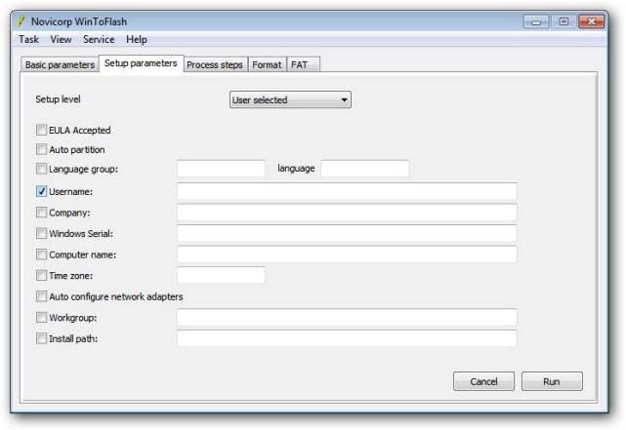Focus the Time zone input field
The width and height of the screenshot is (626, 430).
[x=221, y=275]
